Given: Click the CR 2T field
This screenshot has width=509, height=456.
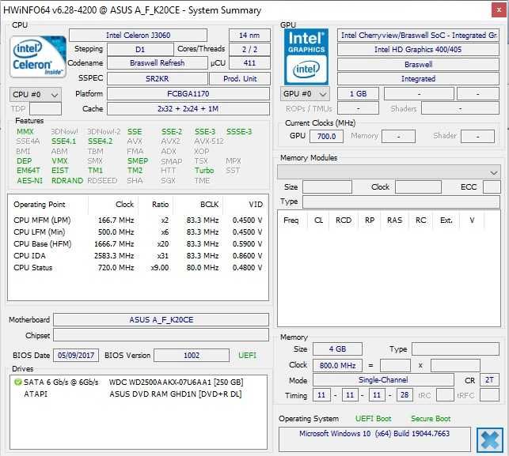Looking at the screenshot, I should 489,380.
